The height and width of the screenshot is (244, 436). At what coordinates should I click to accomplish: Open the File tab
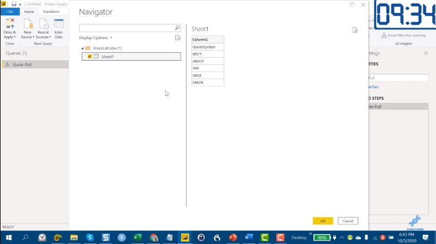(x=10, y=11)
